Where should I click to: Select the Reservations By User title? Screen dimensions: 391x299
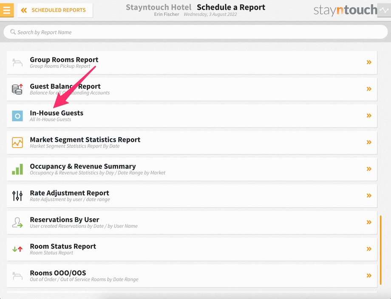(64, 219)
